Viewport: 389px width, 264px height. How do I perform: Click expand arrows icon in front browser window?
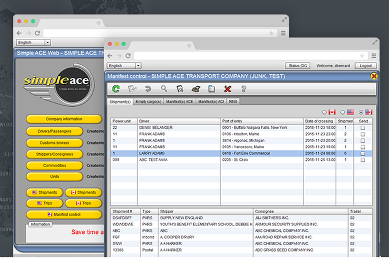tap(375, 42)
